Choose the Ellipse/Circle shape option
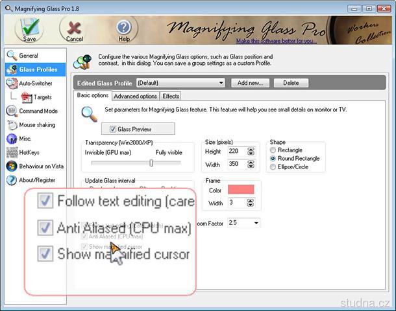The image size is (396, 311). pos(273,167)
